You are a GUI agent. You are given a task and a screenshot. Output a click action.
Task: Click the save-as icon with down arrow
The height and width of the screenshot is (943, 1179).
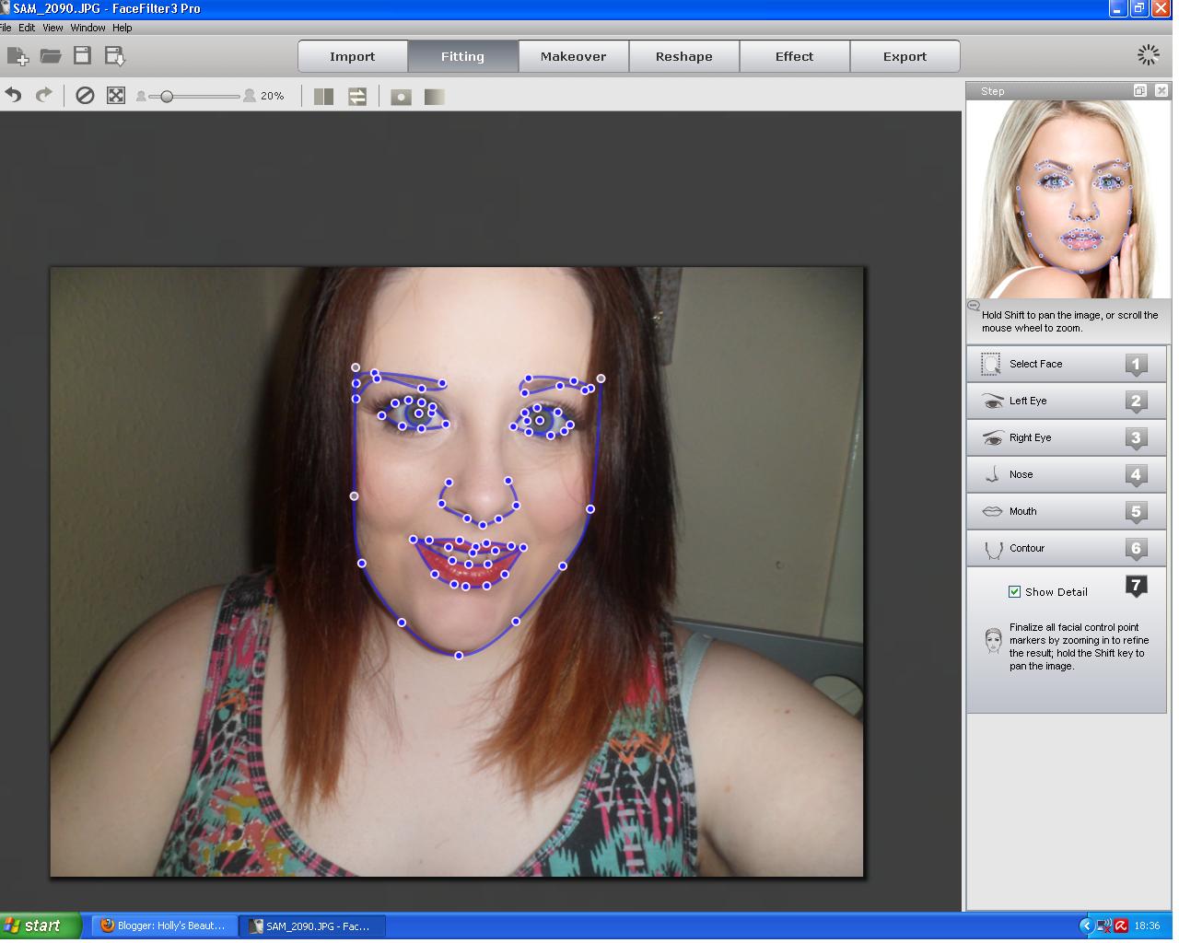pyautogui.click(x=115, y=56)
